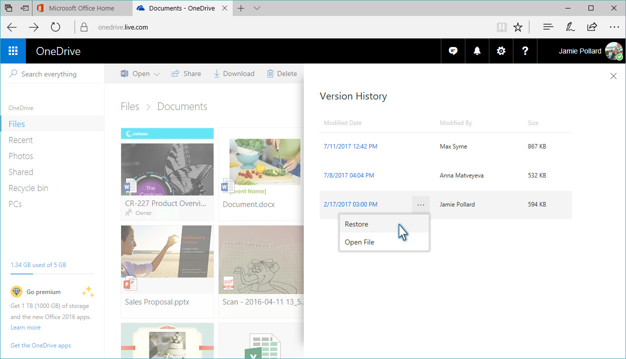Download the selected document
The image size is (626, 359).
[234, 73]
